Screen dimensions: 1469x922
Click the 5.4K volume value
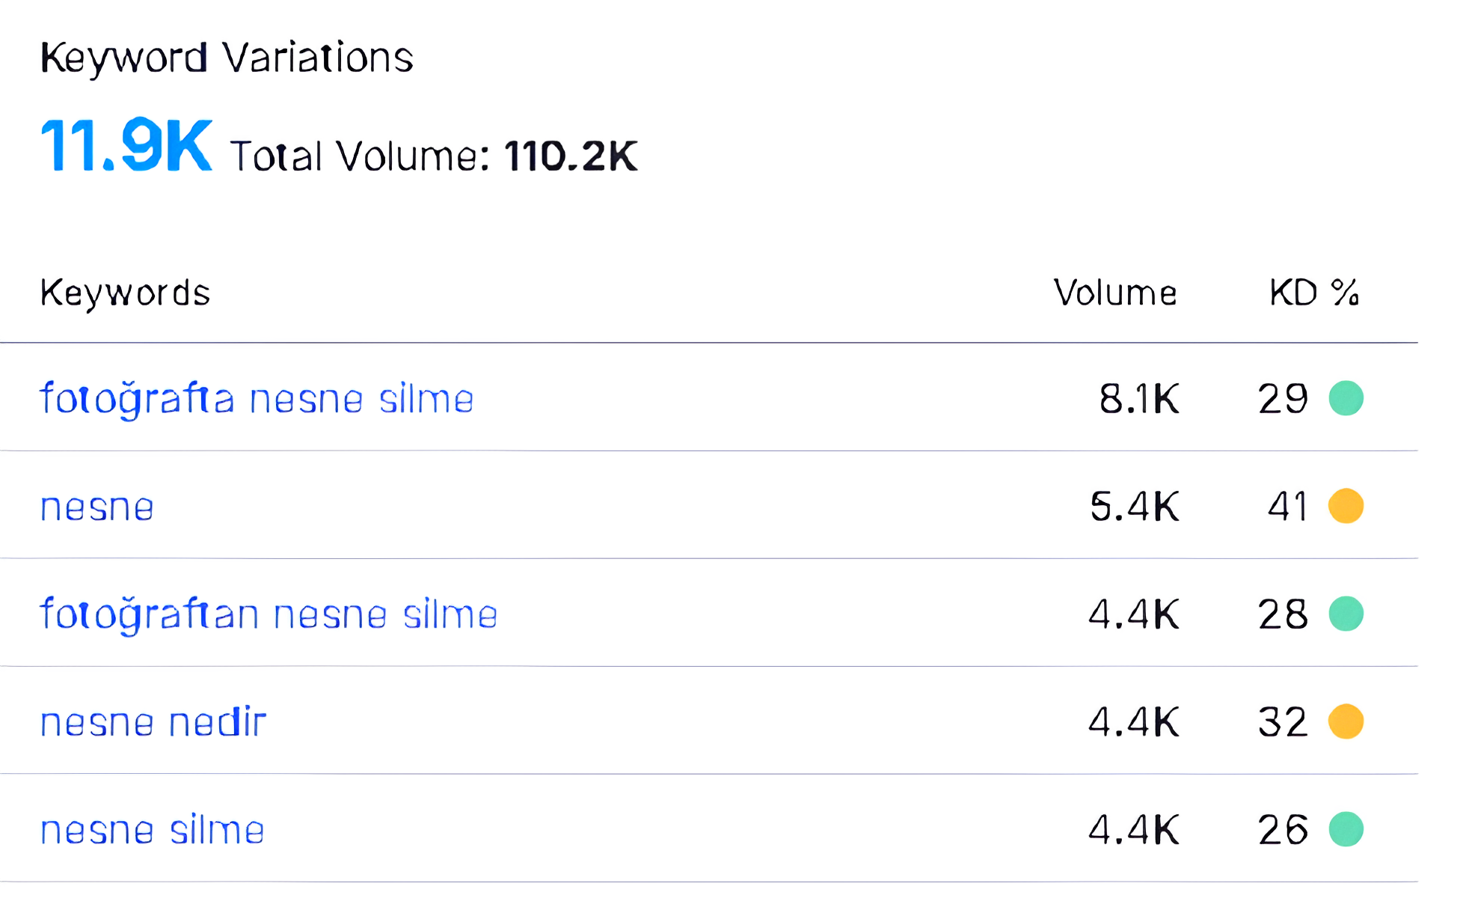coord(1135,507)
